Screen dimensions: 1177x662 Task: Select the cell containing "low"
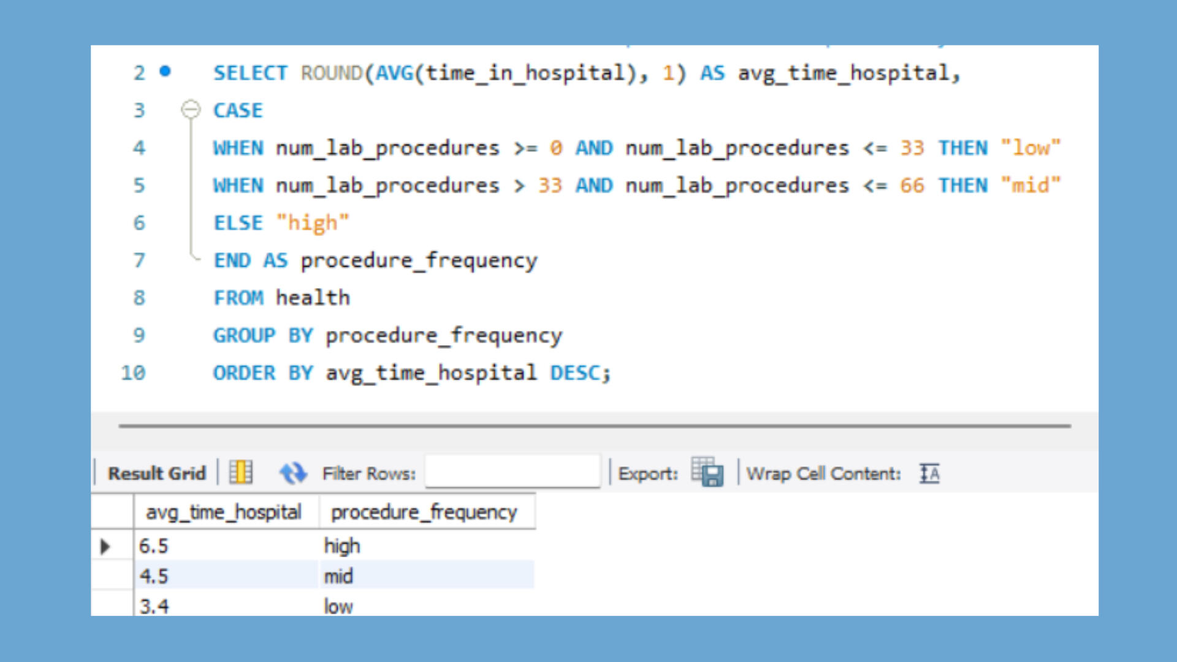coord(338,606)
